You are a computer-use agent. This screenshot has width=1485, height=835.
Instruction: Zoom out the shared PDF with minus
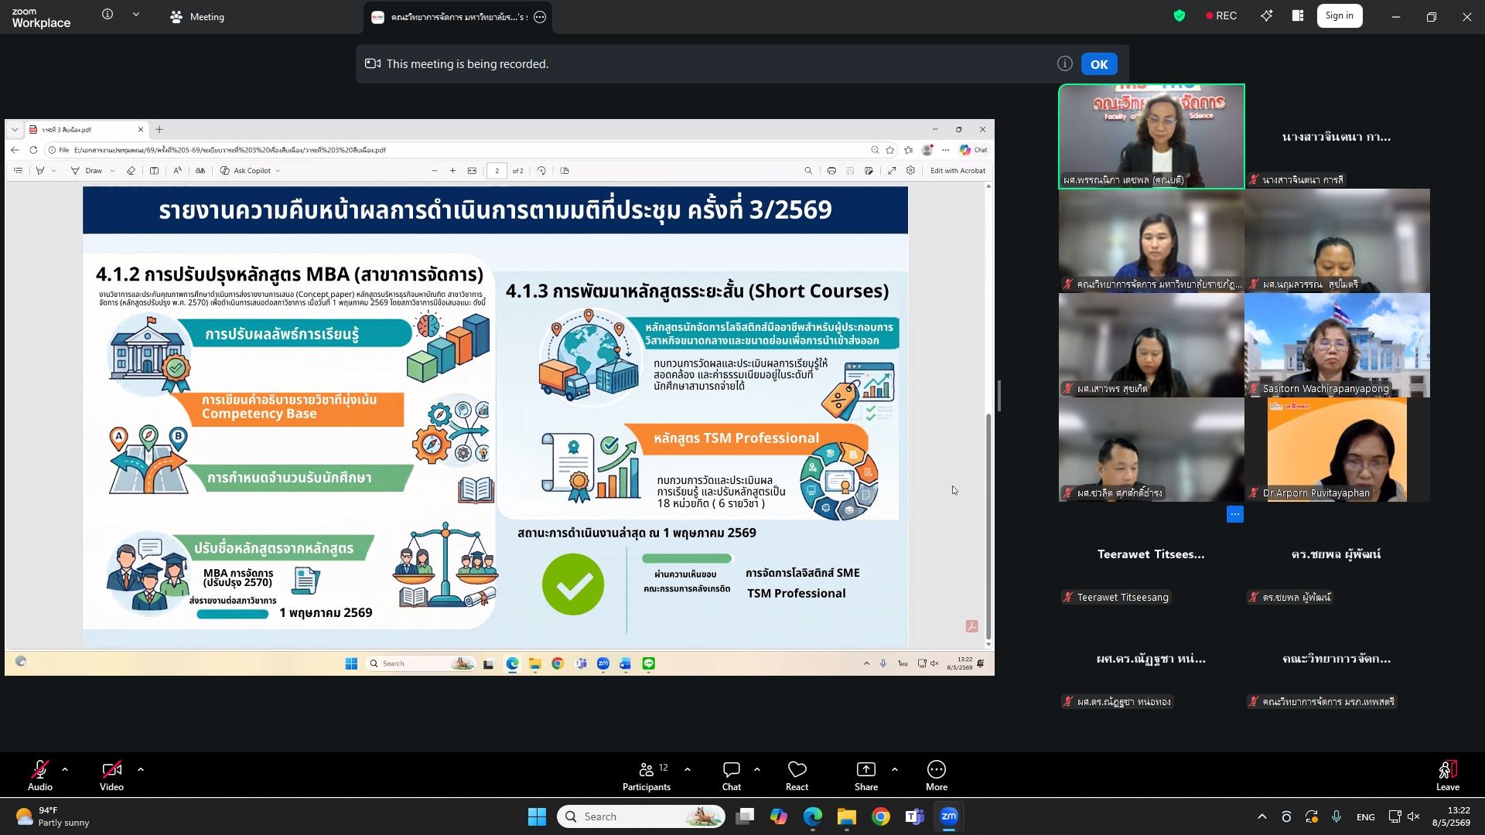click(435, 171)
